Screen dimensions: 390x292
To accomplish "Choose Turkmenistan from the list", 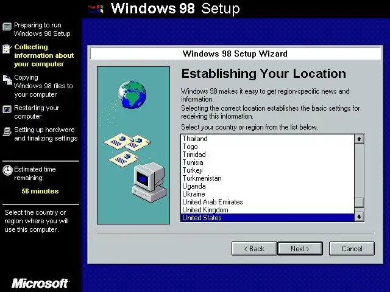I will tap(268, 178).
